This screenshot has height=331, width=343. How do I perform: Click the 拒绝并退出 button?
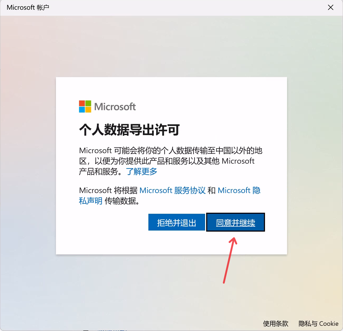click(x=176, y=222)
